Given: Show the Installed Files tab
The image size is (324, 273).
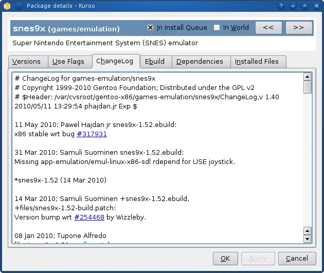Looking at the screenshot, I should coord(258,62).
